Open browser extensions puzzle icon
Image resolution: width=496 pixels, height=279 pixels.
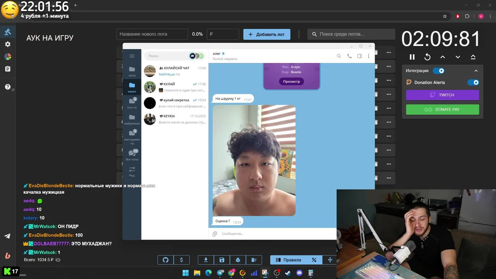point(467,16)
